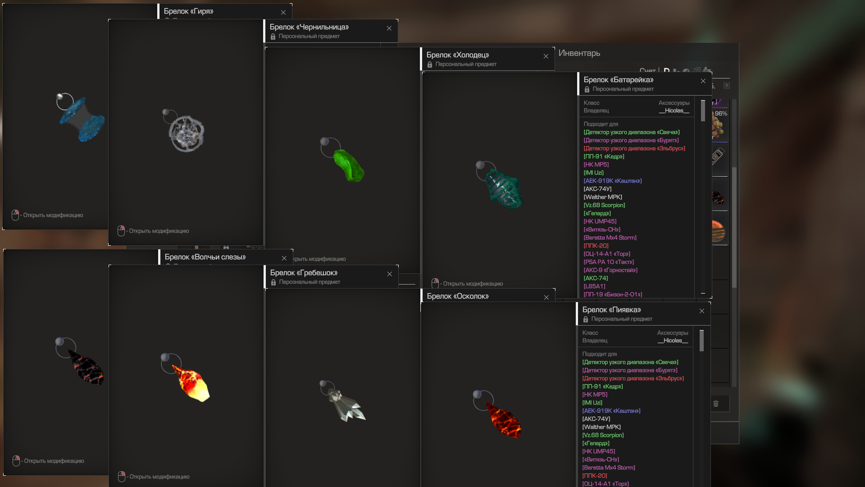Select the fruit item showing 96% in inventory
This screenshot has width=865, height=487.
(x=719, y=125)
